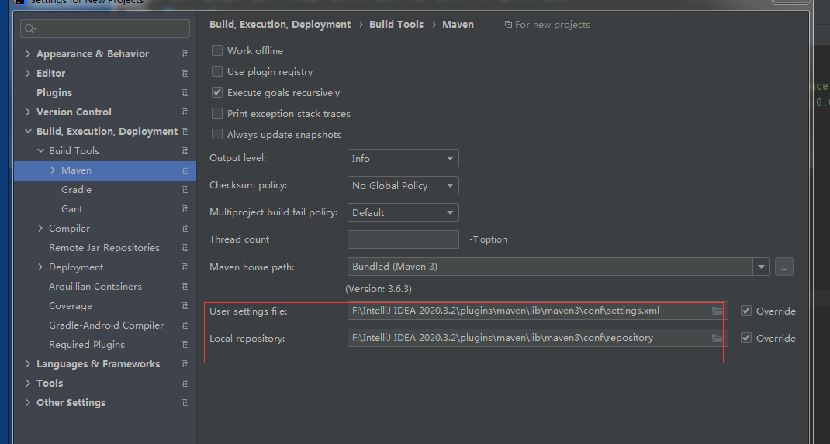This screenshot has width=830, height=444.
Task: Click project-level icon beside Remote Jar Repositories
Action: click(185, 248)
